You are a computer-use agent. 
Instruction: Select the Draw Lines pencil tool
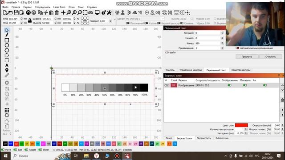(7, 35)
